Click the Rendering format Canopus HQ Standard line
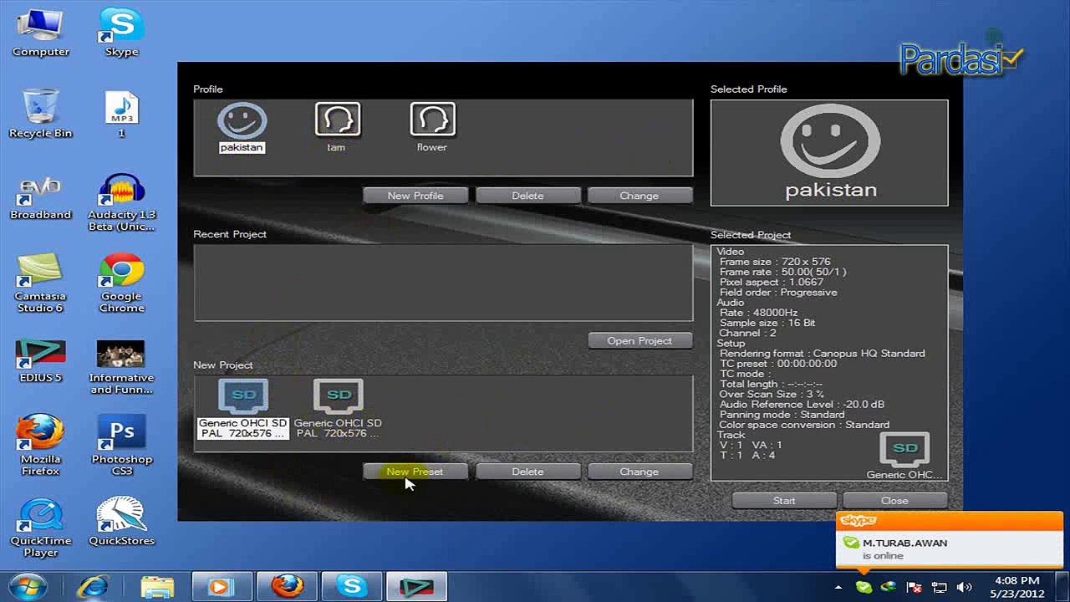The height and width of the screenshot is (602, 1070). pyautogui.click(x=823, y=353)
